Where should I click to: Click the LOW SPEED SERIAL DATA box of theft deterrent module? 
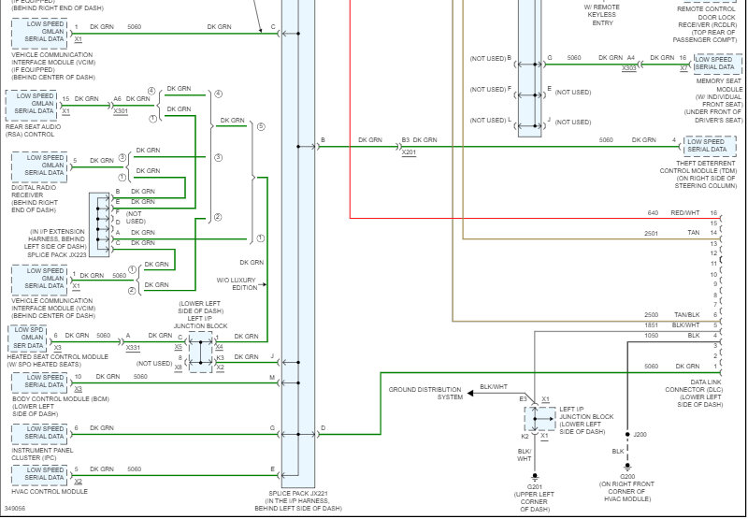(x=710, y=146)
